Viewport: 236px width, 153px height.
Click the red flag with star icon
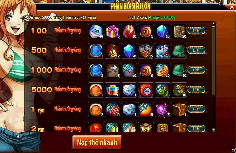96,127
